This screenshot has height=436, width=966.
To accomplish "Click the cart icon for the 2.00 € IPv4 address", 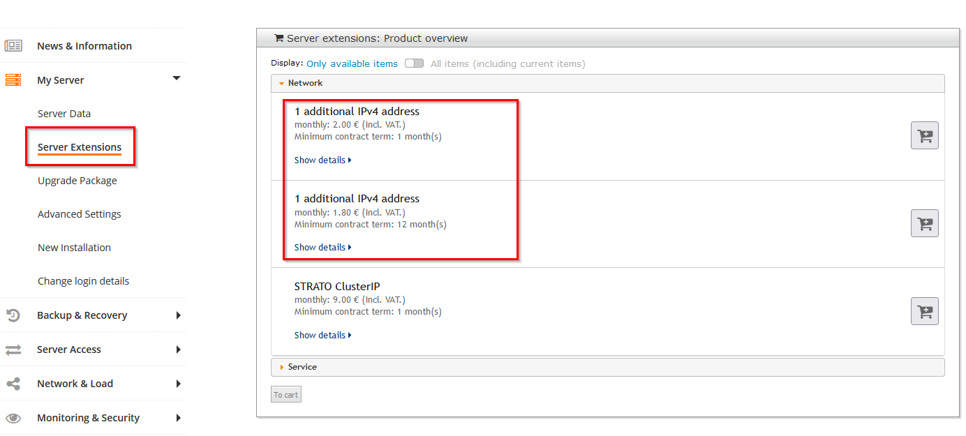I will point(924,135).
